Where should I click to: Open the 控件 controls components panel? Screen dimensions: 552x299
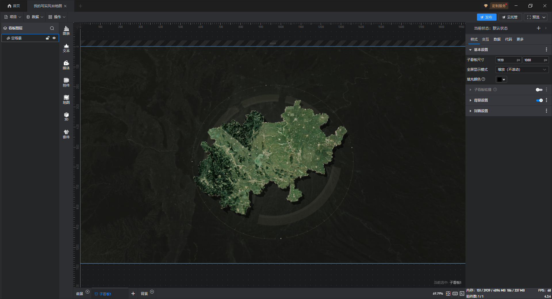[x=66, y=82]
